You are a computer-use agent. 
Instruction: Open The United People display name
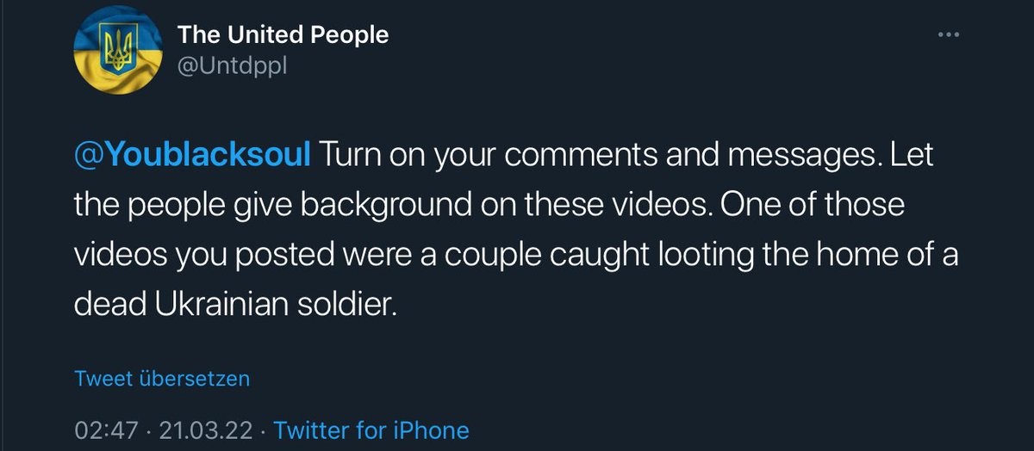pyautogui.click(x=283, y=34)
